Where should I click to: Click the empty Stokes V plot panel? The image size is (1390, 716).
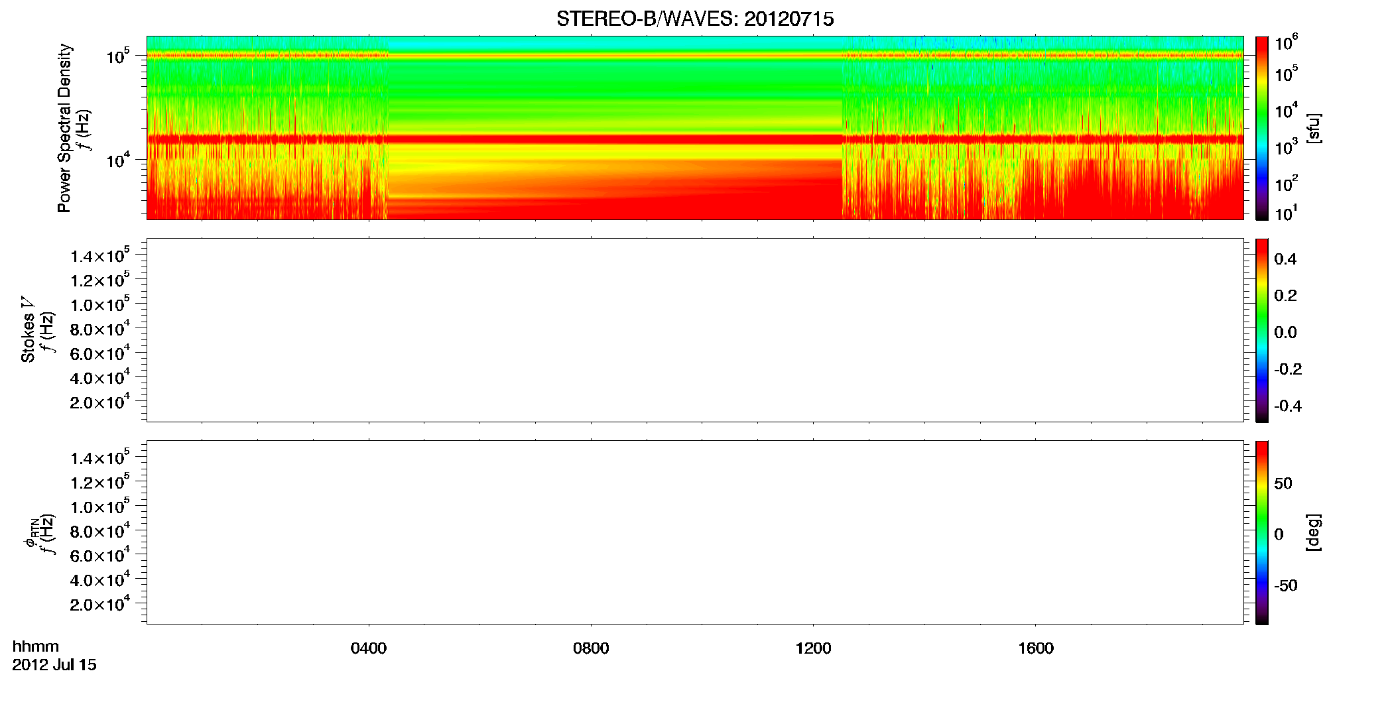coord(695,330)
